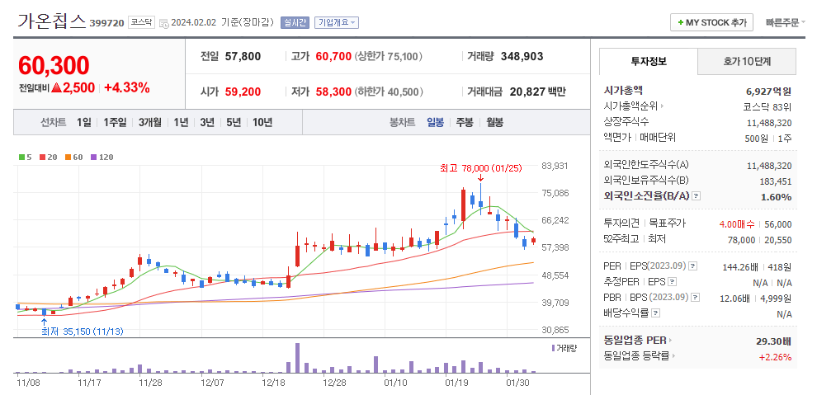Screen dimensions: 817x395
Task: Click the 외국인소진율 value 1.60%
Action: pos(777,197)
